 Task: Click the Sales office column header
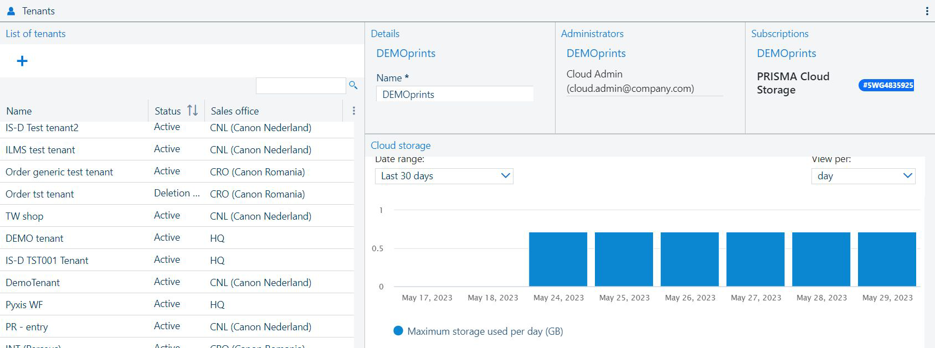point(235,111)
